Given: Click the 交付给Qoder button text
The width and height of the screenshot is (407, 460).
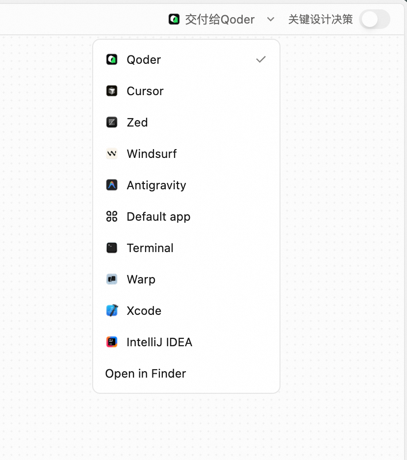Looking at the screenshot, I should (220, 20).
